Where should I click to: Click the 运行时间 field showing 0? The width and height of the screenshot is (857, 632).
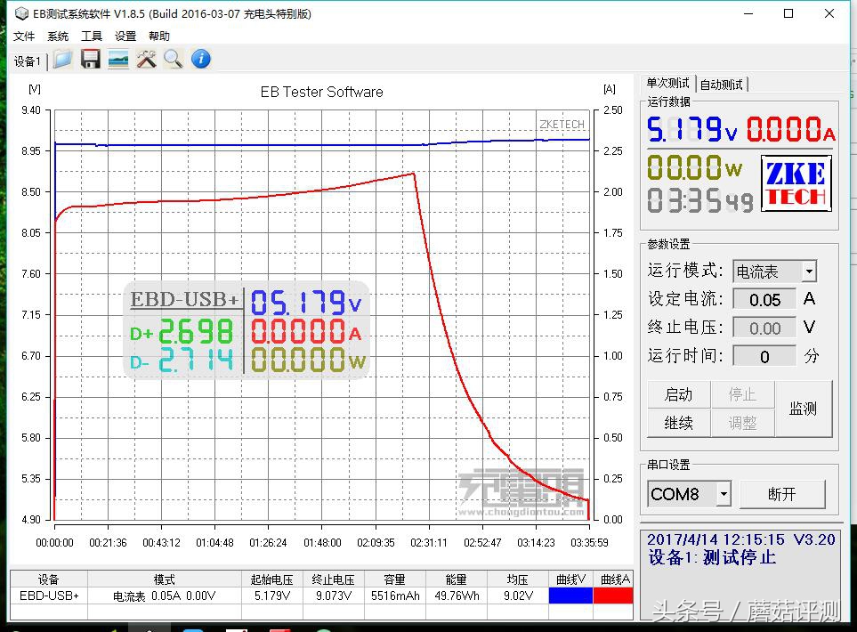coord(764,356)
